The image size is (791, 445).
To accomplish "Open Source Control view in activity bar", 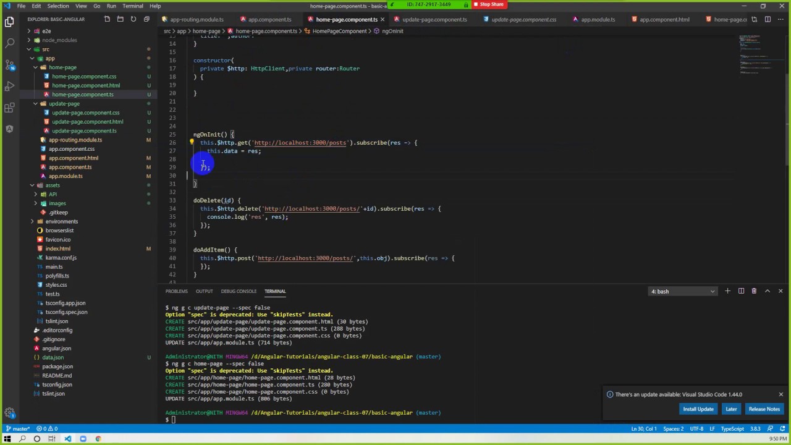I will 9,65.
